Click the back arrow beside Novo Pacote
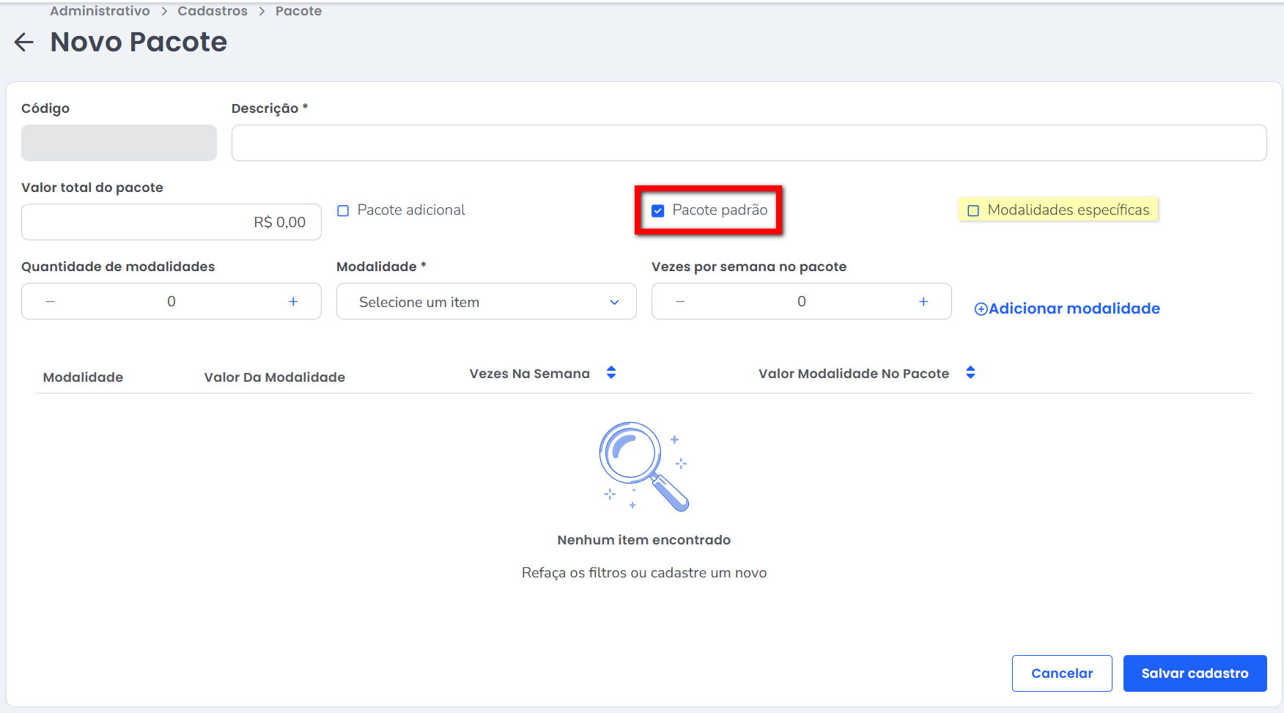1284x713 pixels. tap(24, 43)
